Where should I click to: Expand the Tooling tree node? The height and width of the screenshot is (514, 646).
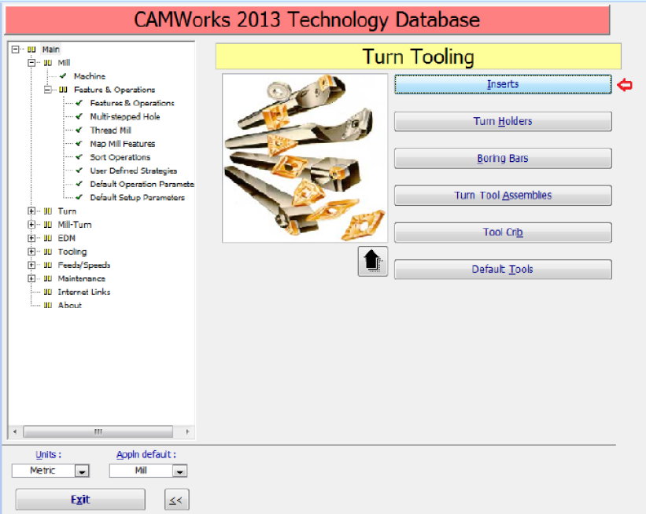pyautogui.click(x=31, y=252)
